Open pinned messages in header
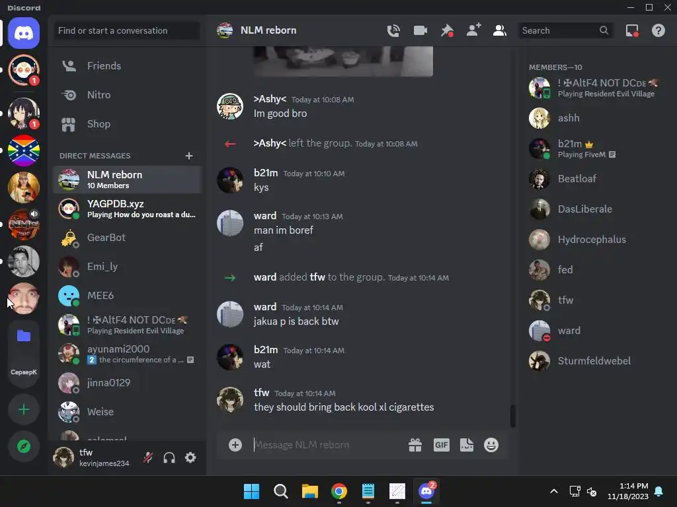 pyautogui.click(x=447, y=30)
